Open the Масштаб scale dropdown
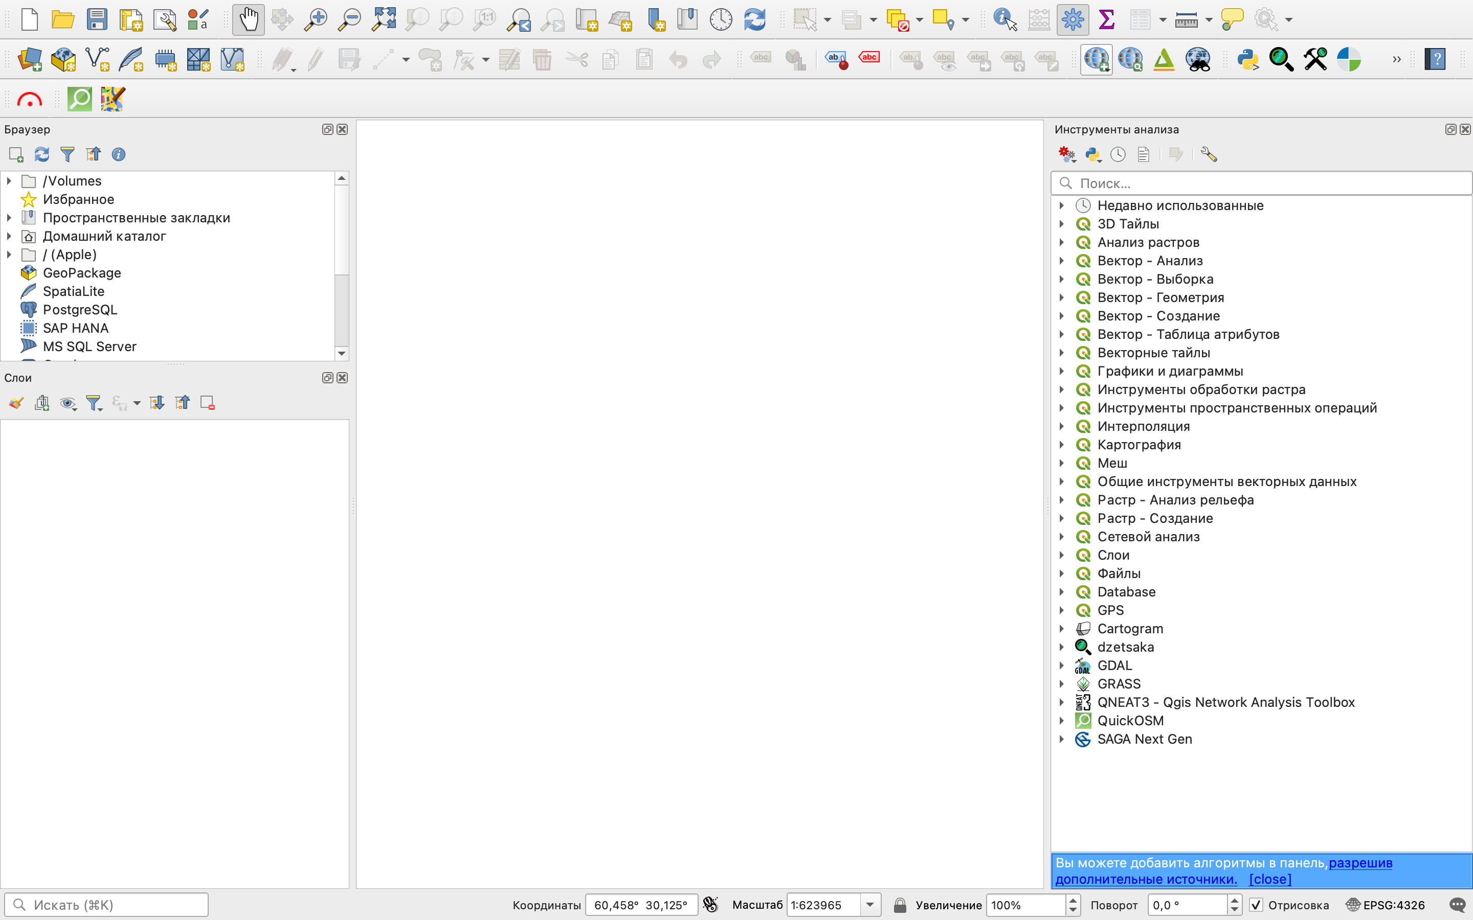This screenshot has height=920, width=1473. (x=870, y=905)
